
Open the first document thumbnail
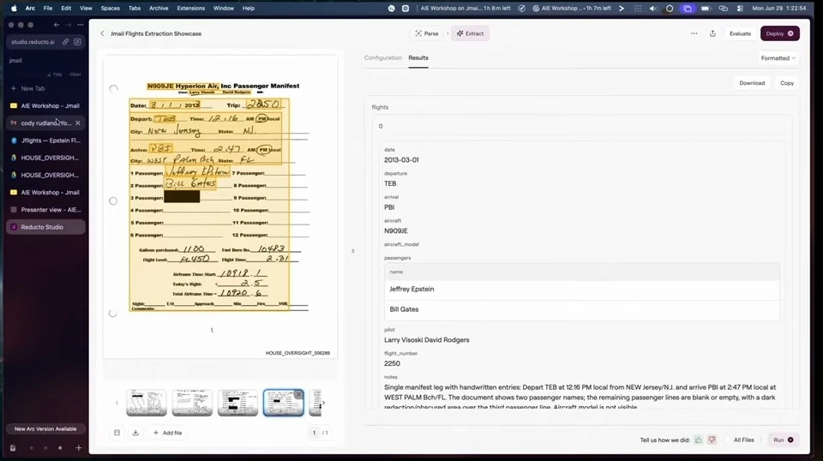pyautogui.click(x=147, y=403)
